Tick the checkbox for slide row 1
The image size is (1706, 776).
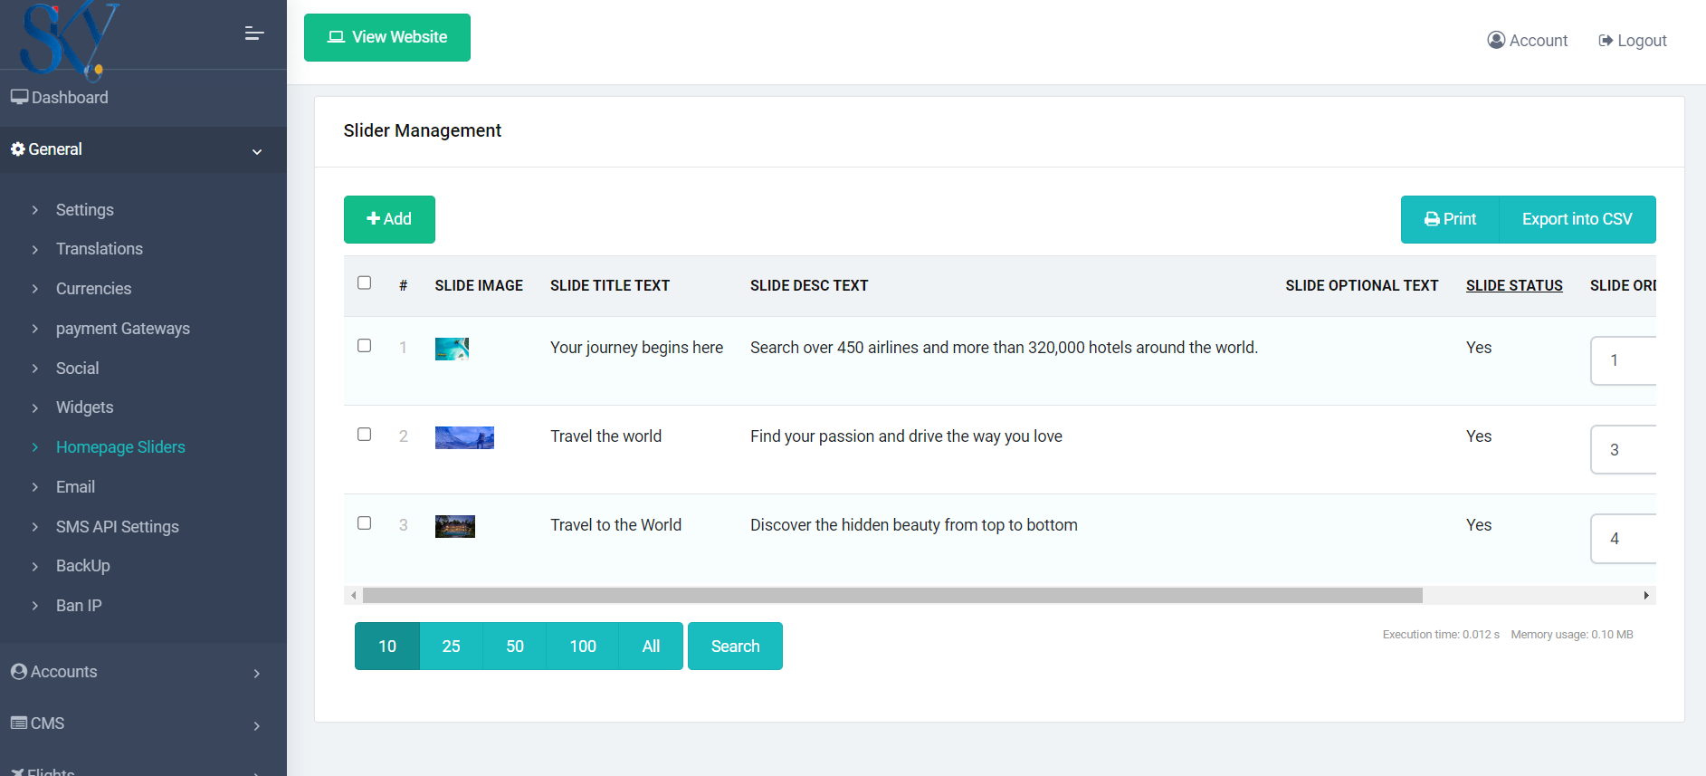pos(364,346)
